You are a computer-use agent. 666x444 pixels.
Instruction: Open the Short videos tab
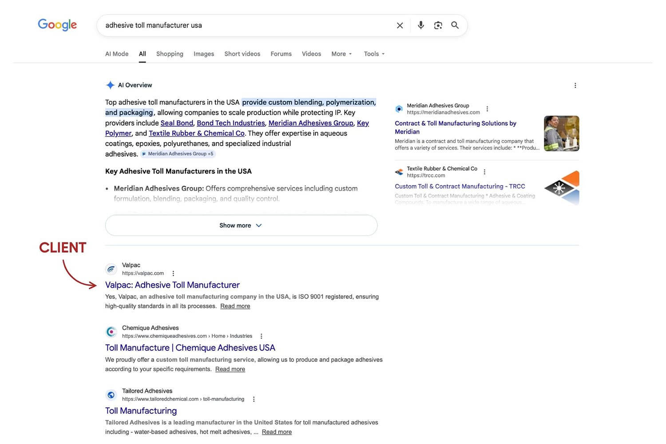(x=242, y=54)
